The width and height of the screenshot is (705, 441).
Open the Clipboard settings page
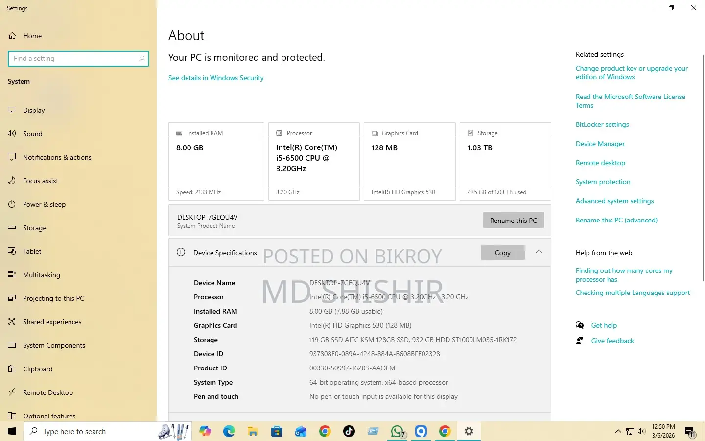(x=30, y=369)
